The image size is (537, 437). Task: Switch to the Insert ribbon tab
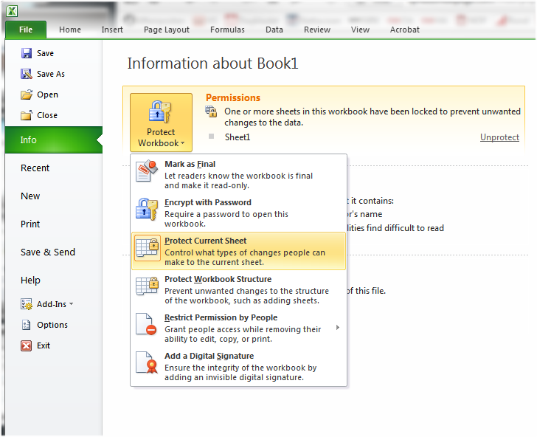click(112, 30)
